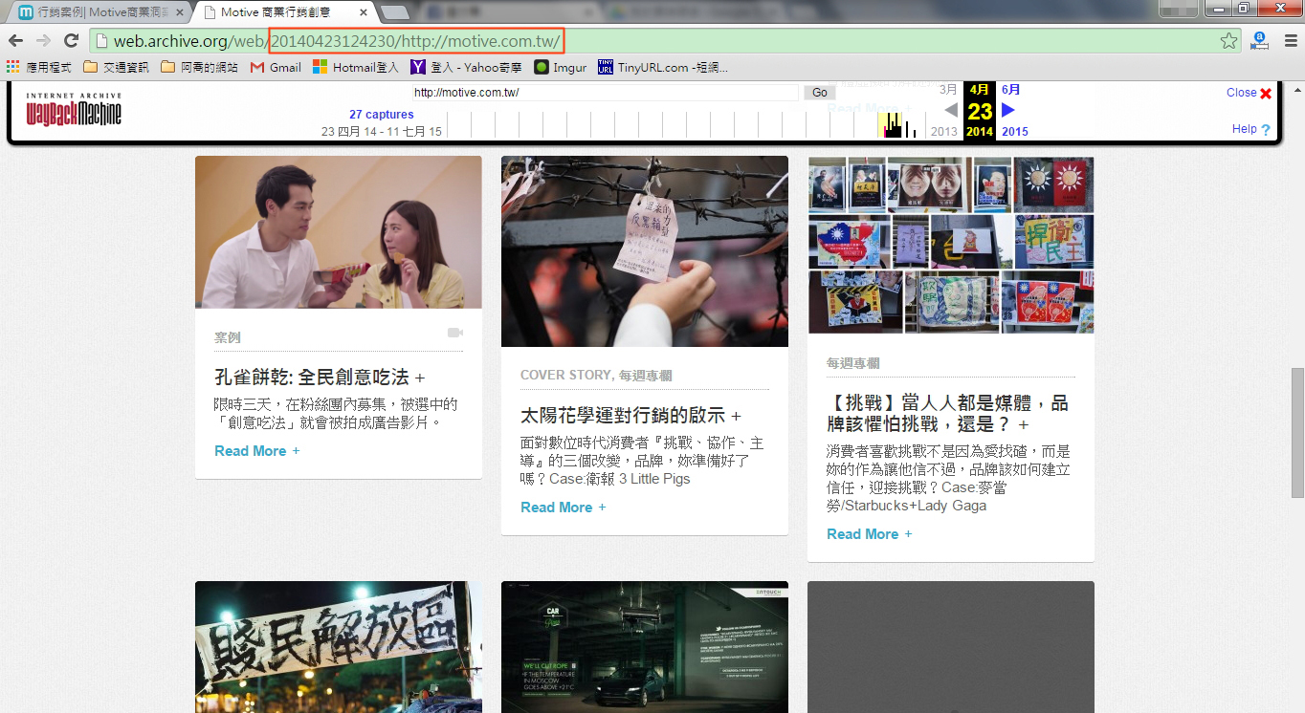This screenshot has height=713, width=1305.
Task: Open the 太陽花學運 article thumbnail image
Action: [644, 251]
